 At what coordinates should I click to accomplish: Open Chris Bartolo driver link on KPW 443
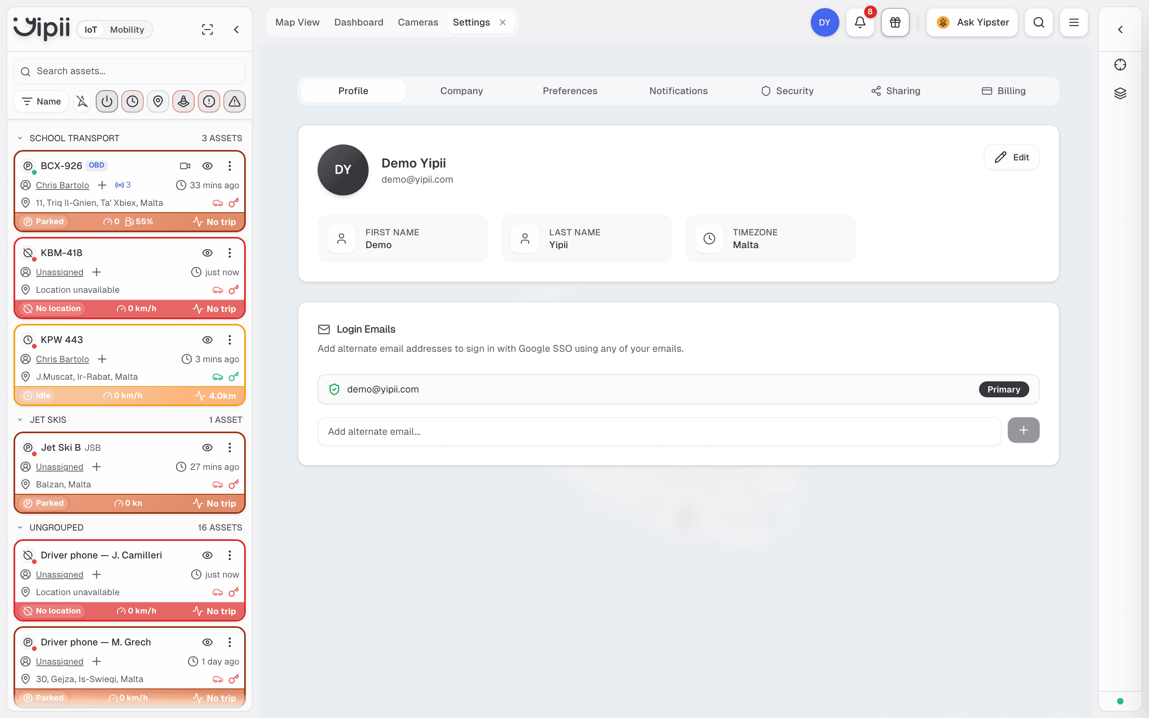coord(62,359)
